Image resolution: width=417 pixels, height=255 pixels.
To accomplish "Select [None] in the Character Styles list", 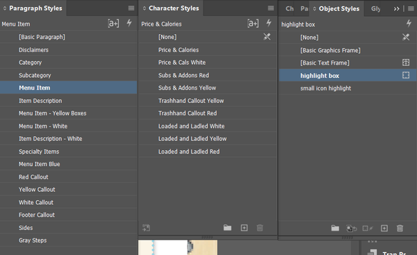I will [208, 37].
